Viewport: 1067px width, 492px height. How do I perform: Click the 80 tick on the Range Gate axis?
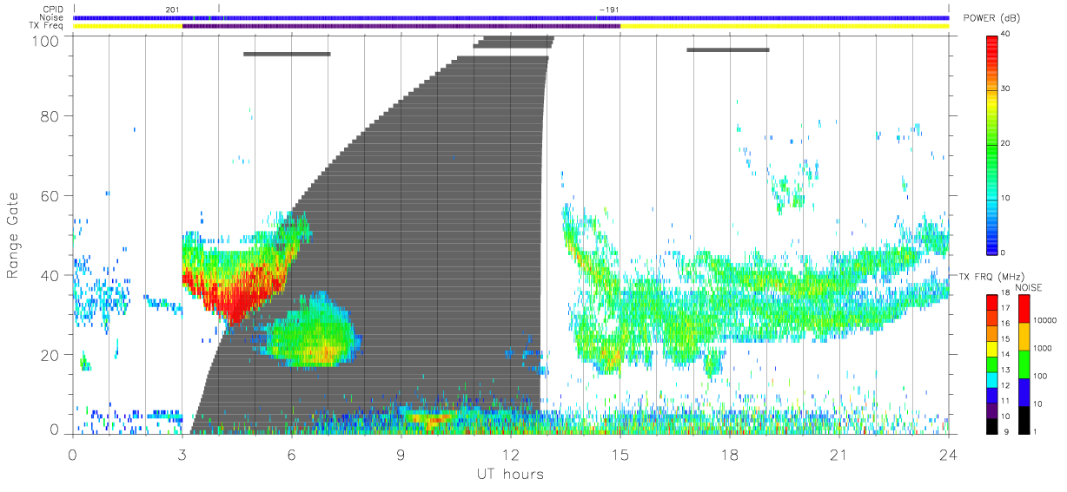[51, 115]
